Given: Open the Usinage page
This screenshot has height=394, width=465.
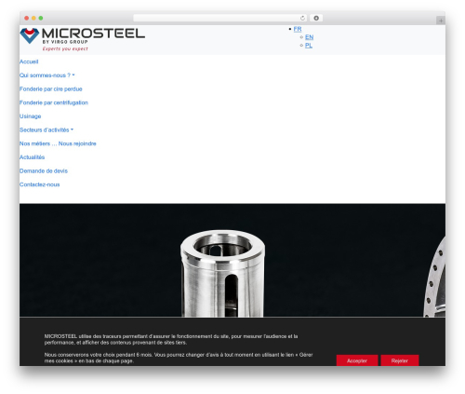Looking at the screenshot, I should 30,116.
